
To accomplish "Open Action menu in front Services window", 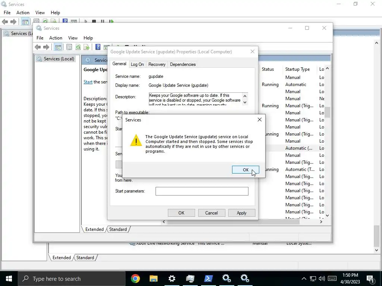I will 56,38.
